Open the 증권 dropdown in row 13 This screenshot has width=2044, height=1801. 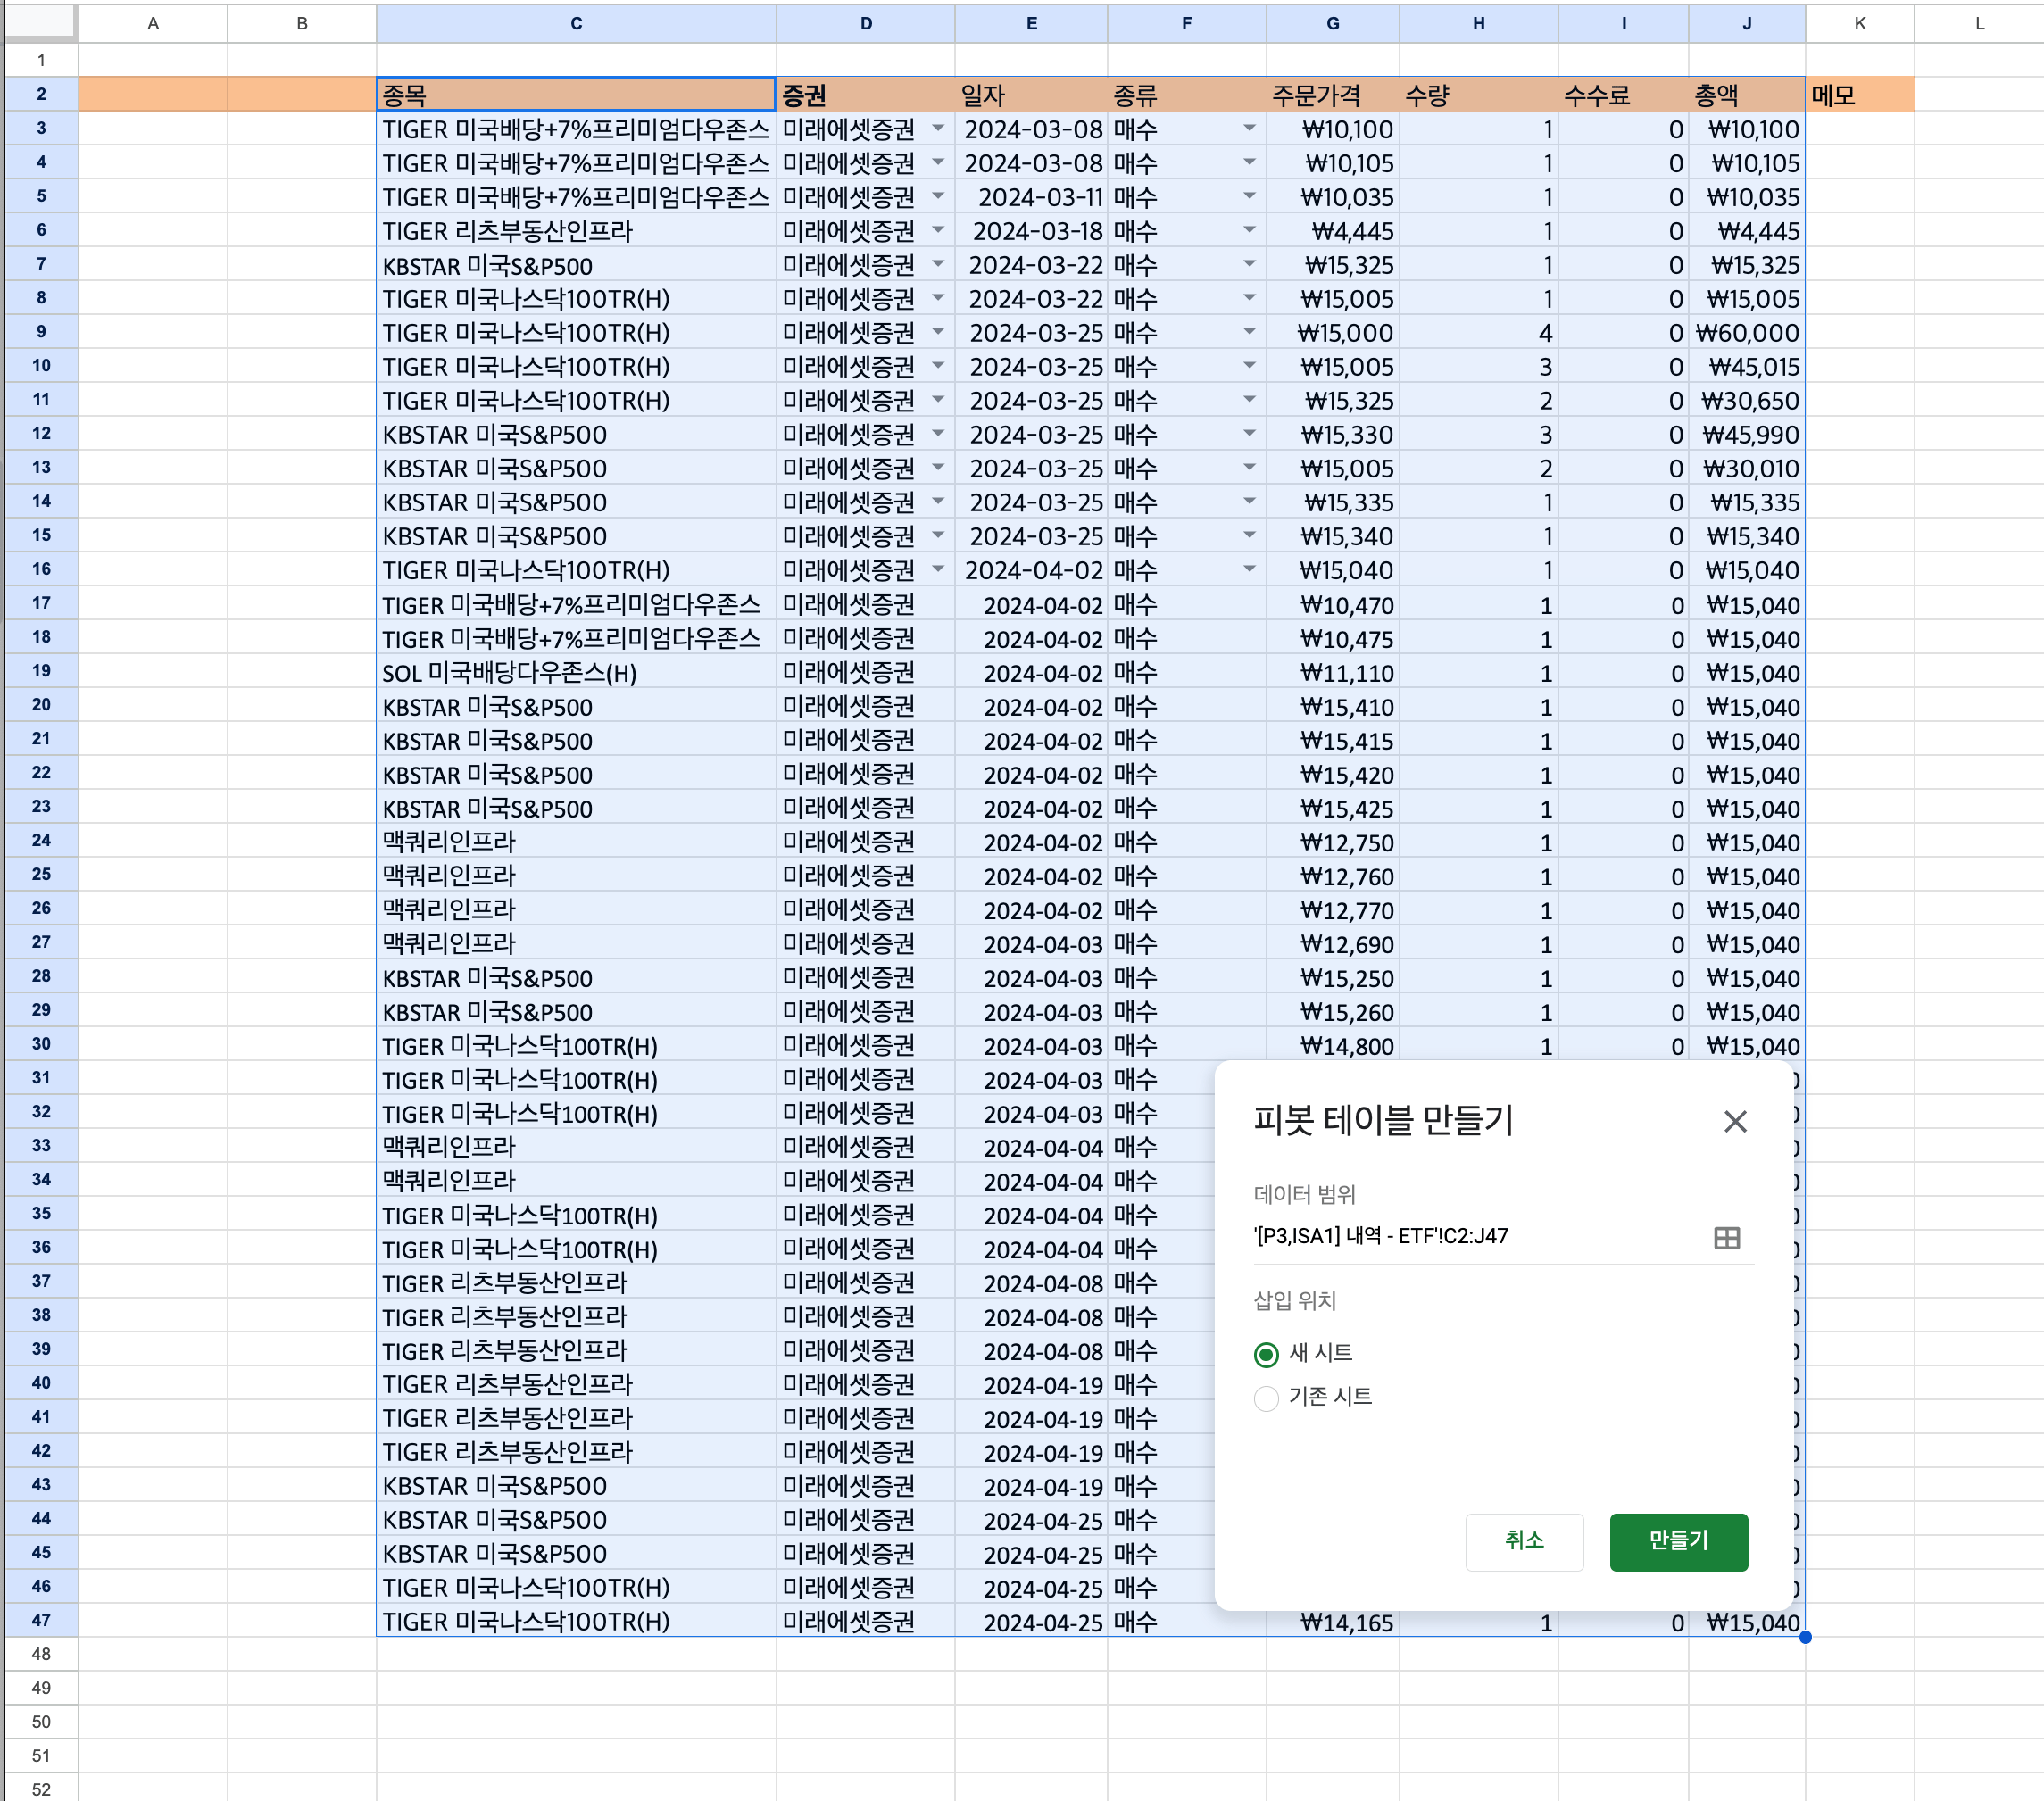(x=938, y=468)
